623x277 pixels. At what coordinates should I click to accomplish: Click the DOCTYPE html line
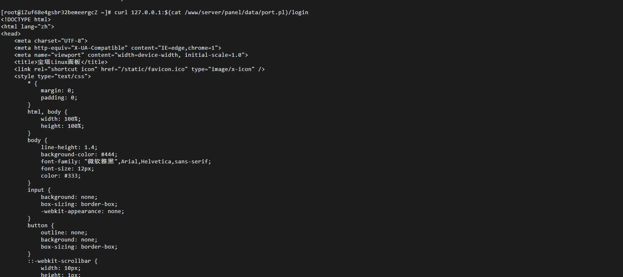point(26,20)
